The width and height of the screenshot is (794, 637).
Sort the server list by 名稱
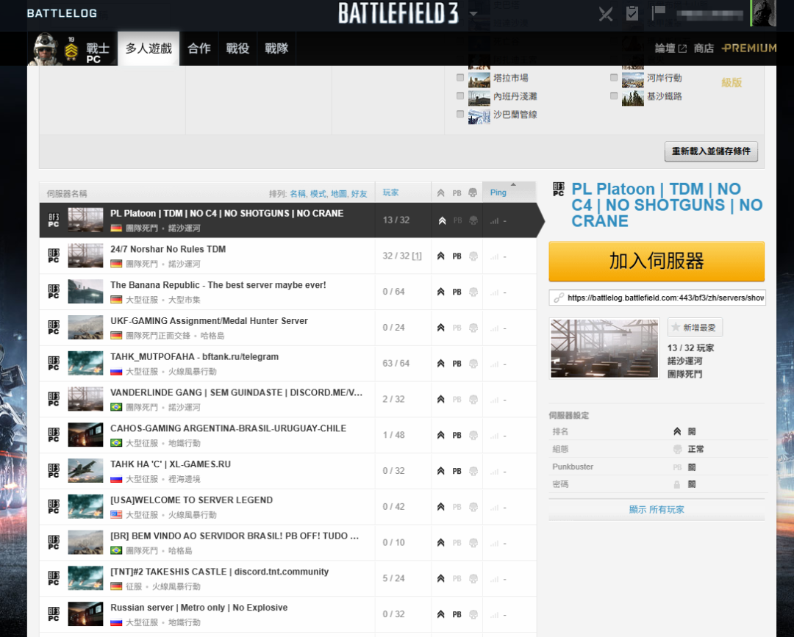(x=298, y=194)
